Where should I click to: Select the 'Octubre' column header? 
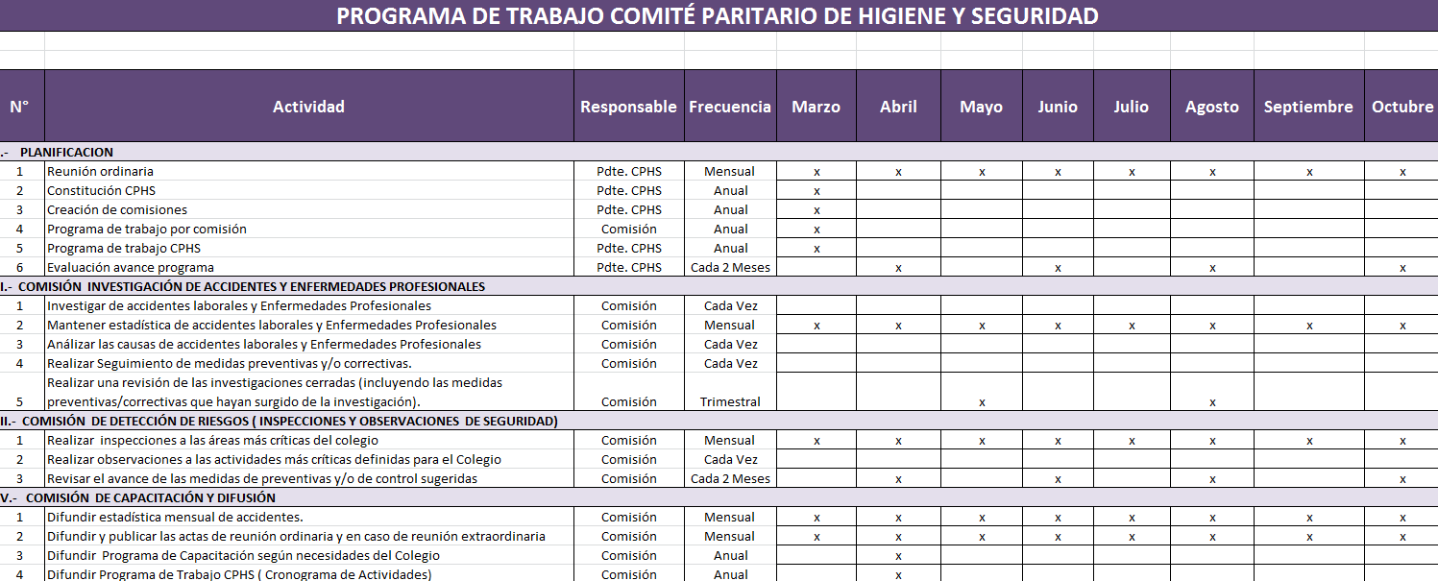[1401, 107]
